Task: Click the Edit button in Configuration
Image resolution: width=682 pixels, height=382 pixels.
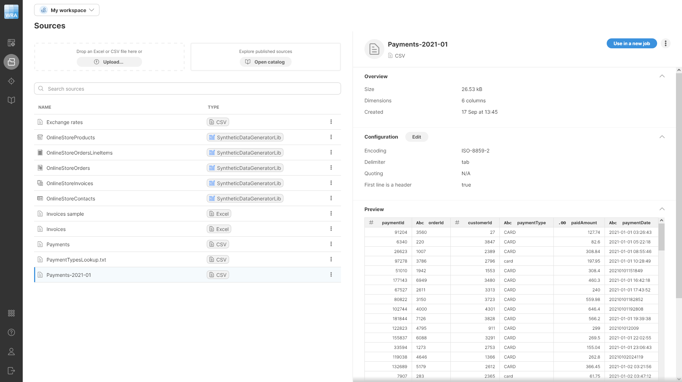Action: 416,137
